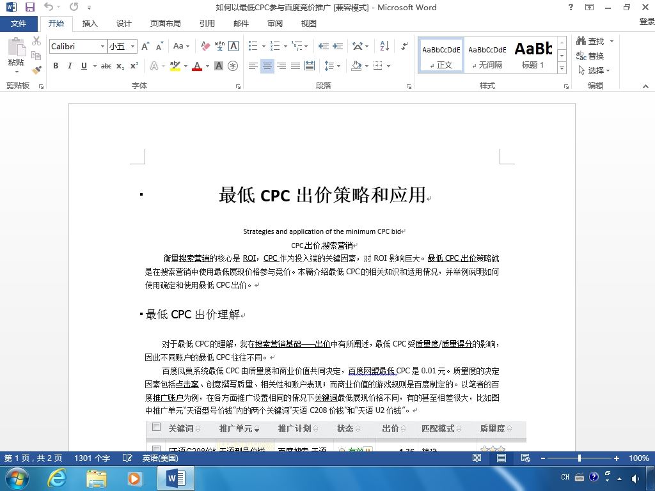Click the Redo button in the quick access toolbar
The width and height of the screenshot is (655, 491).
74,6
